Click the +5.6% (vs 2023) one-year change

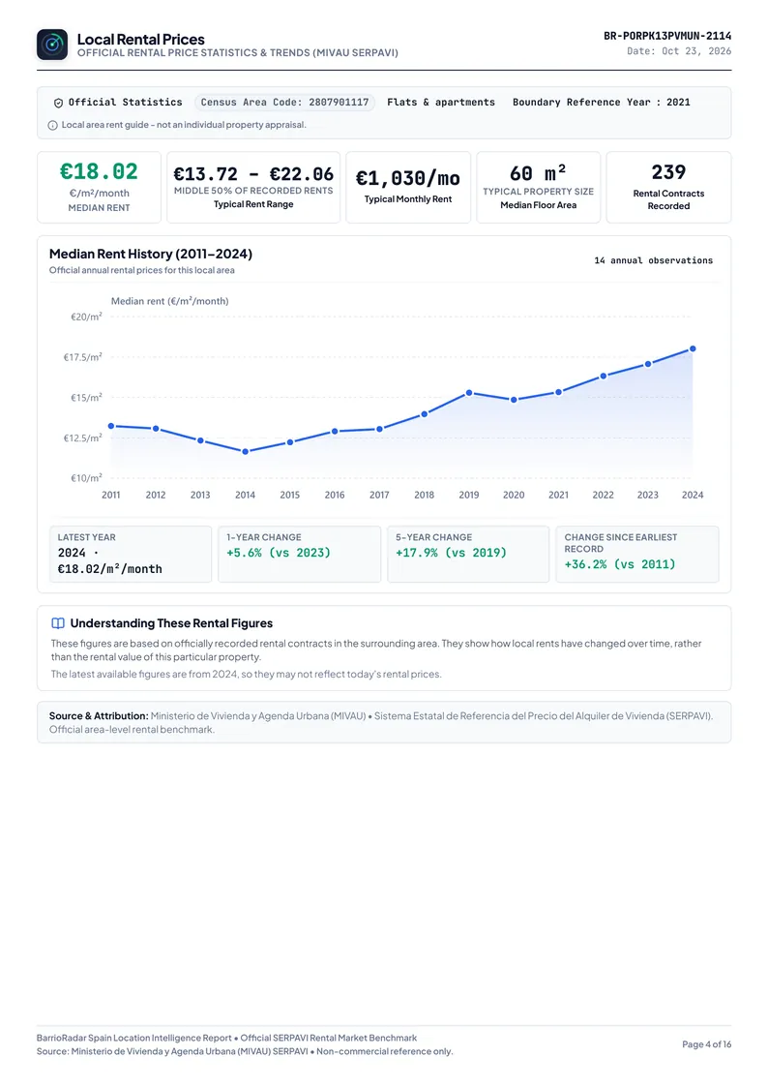[x=279, y=553]
